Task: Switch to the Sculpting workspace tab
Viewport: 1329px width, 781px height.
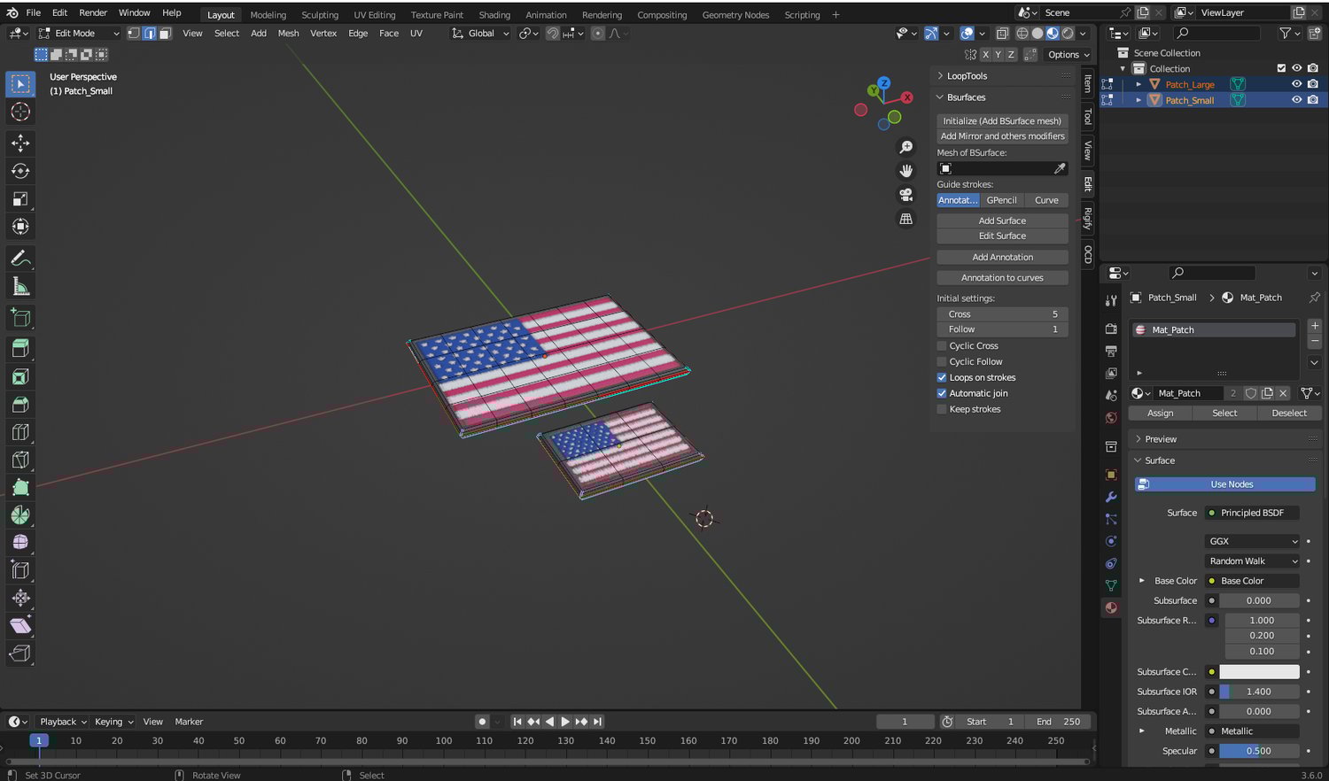Action: click(319, 14)
